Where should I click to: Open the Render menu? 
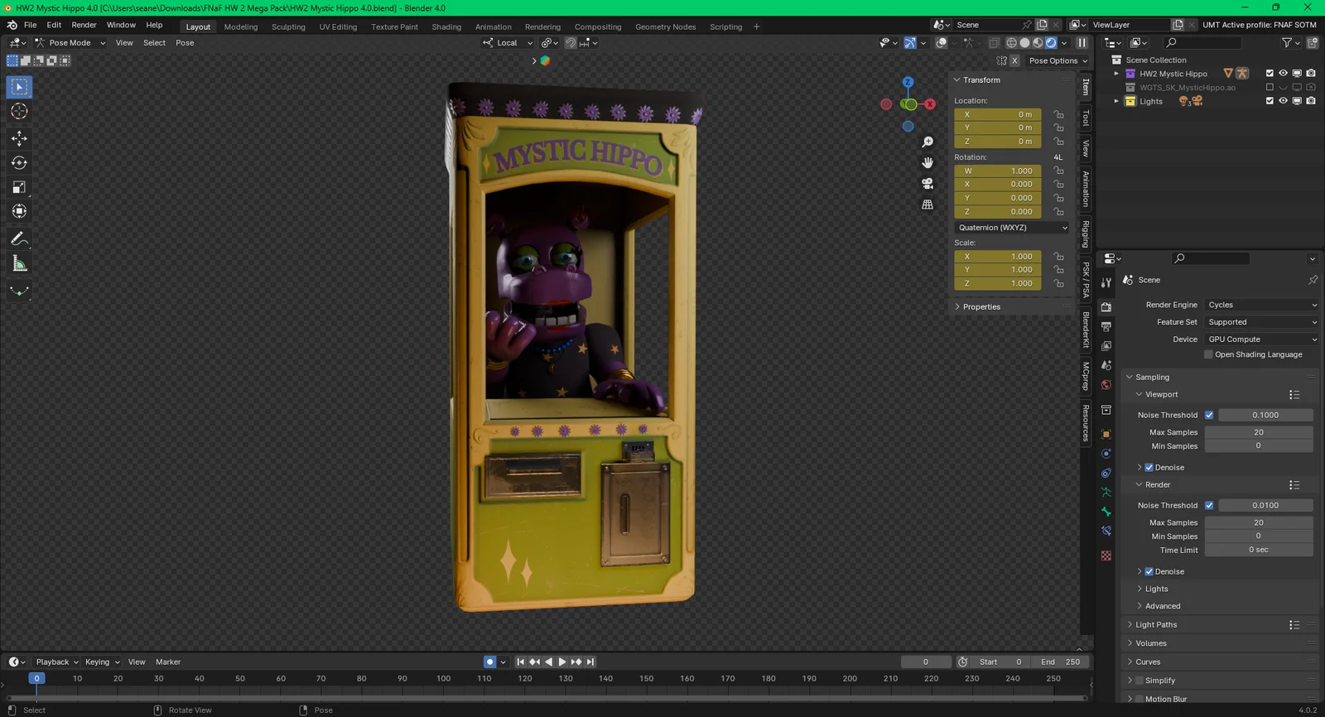[84, 25]
